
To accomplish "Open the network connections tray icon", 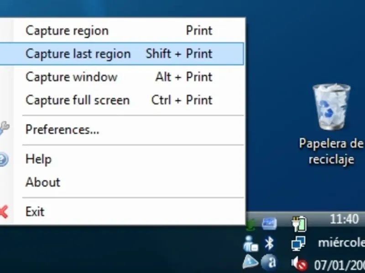I will [x=298, y=243].
